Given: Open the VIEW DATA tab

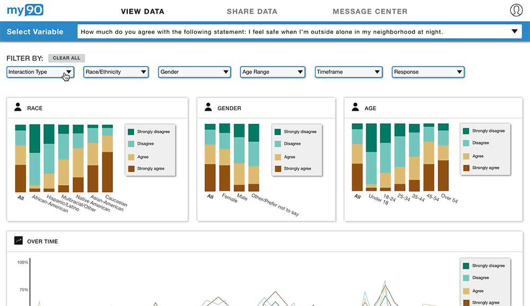Looking at the screenshot, I should (143, 12).
